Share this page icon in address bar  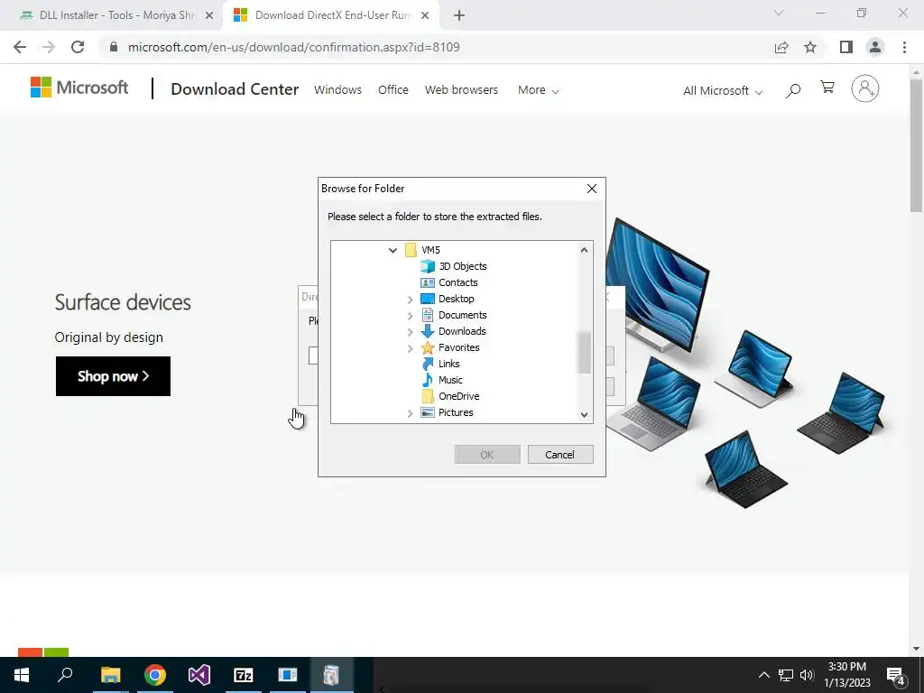pos(781,47)
